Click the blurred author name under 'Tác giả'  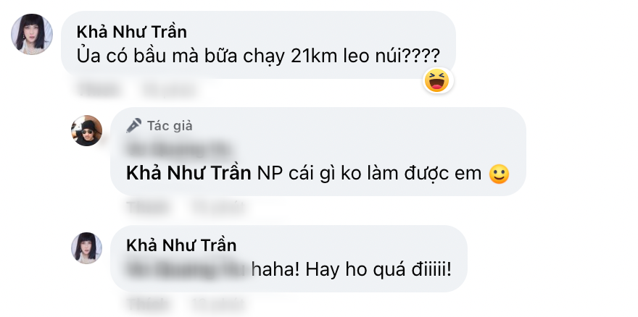point(178,149)
